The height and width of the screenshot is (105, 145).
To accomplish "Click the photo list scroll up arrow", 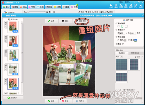I will 22,22.
